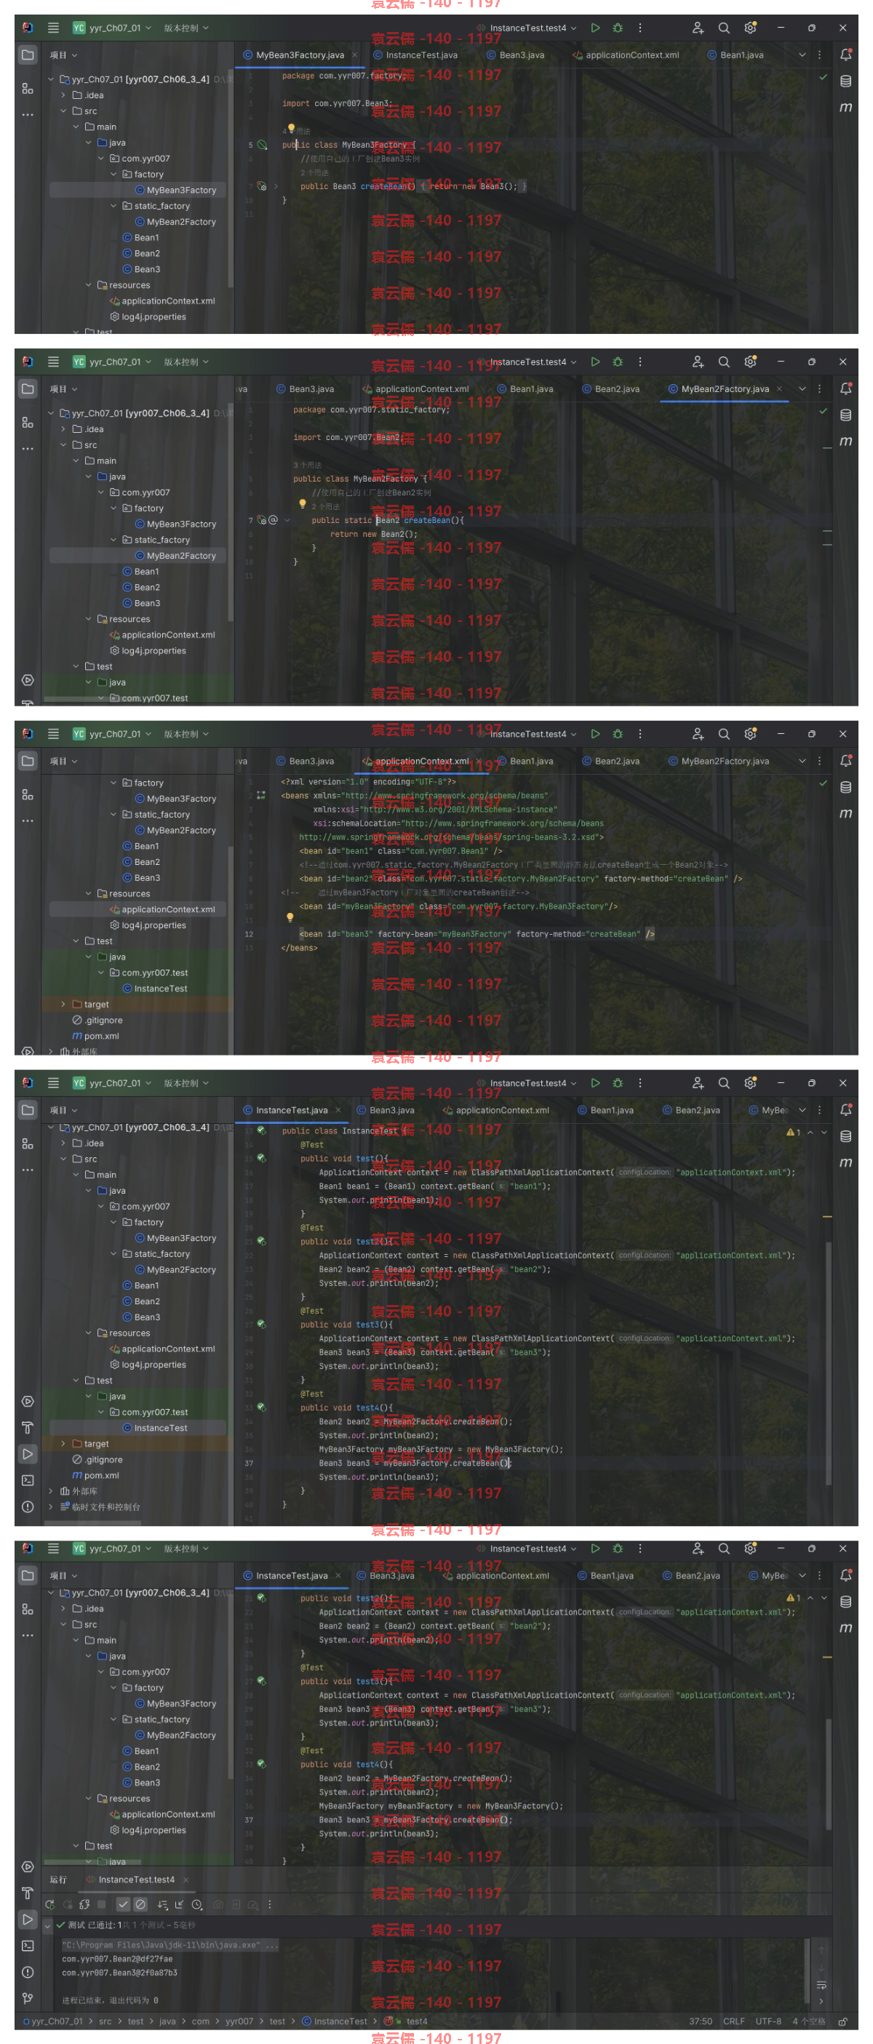
Task: Open the main menu in MyBean3Factory window
Action: tap(53, 28)
